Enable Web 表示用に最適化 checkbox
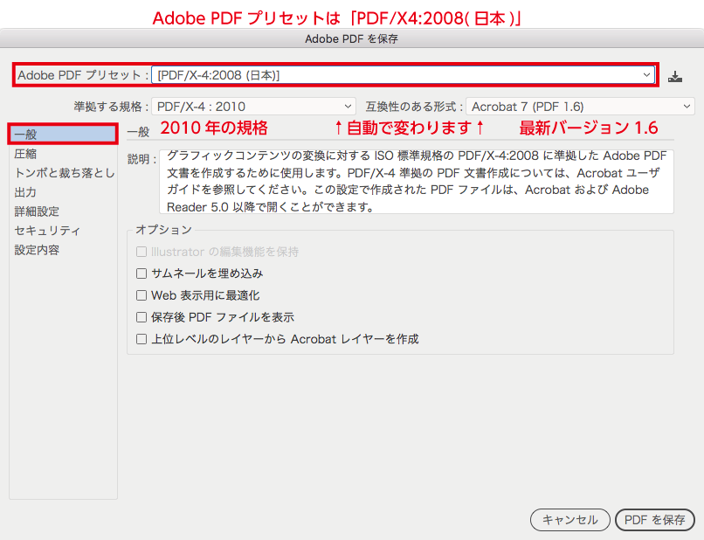The height and width of the screenshot is (540, 704). 141,295
